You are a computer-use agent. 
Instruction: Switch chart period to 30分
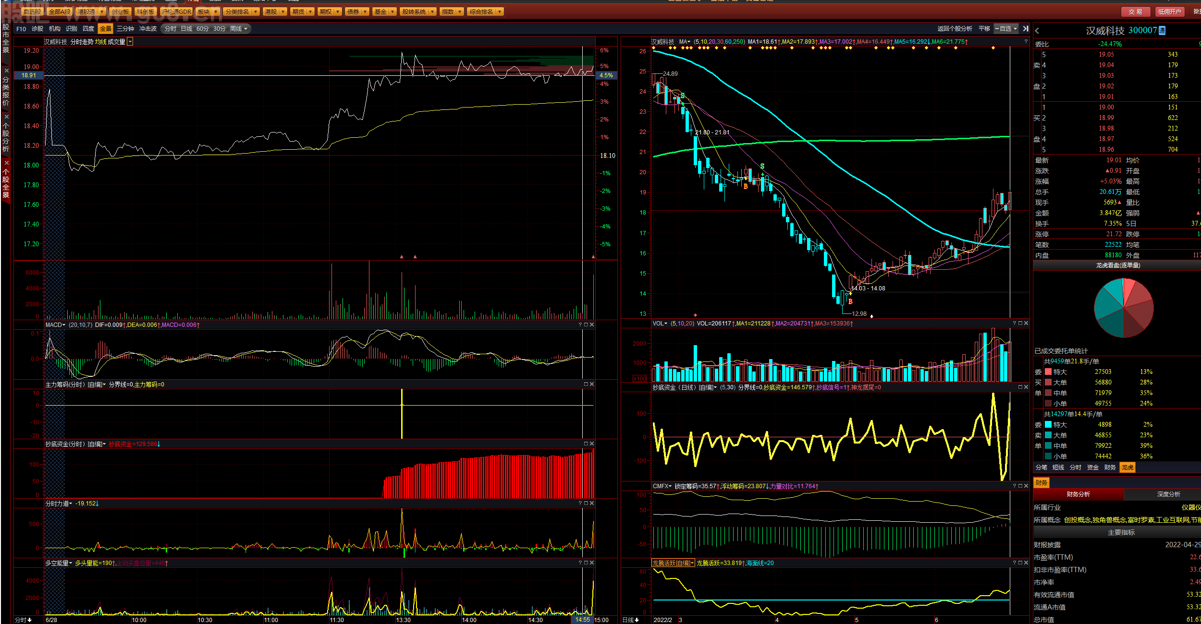pyautogui.click(x=220, y=29)
